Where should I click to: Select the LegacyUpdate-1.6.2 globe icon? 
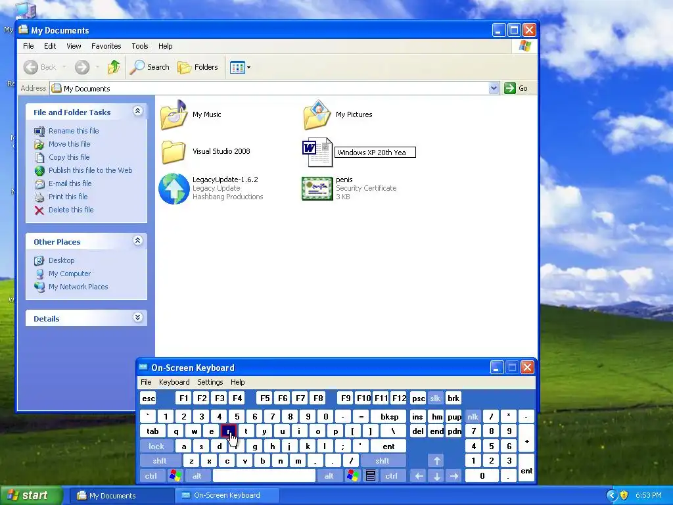[x=174, y=189]
